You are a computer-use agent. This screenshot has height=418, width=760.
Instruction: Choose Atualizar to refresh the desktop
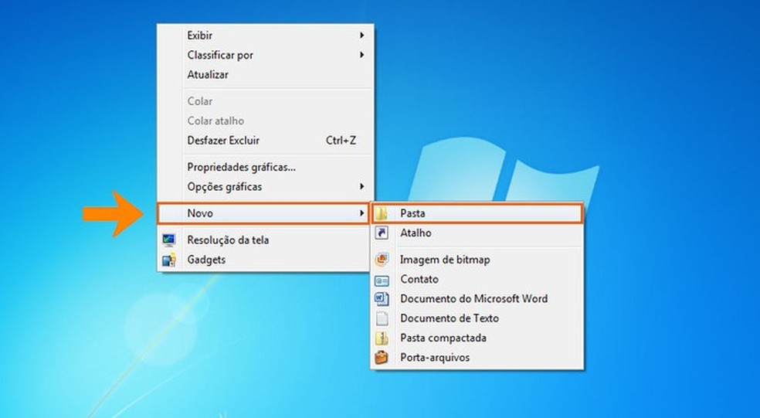point(265,75)
